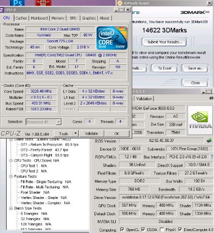Viewport: 214px width, 233px height.
Task: Select the Pixel Shader row
Action: point(35,192)
